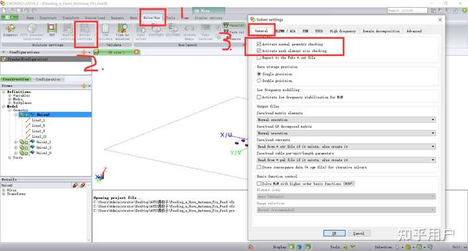Viewport: 468px width, 251px height.
Task: Launch the Feko solver icon
Action: point(141,33)
